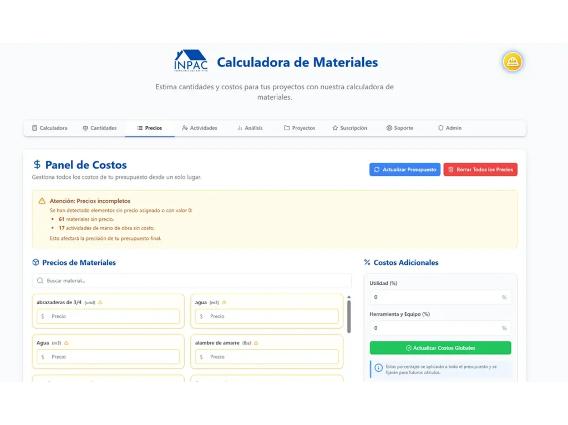Click the INPAC house logo

(190, 60)
